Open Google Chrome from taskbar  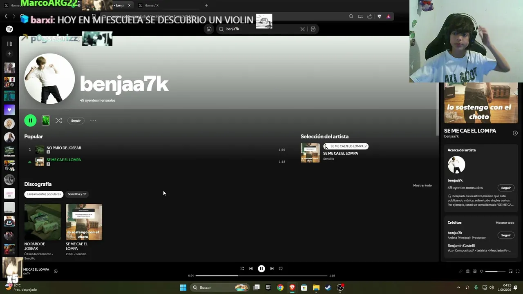tap(280, 287)
